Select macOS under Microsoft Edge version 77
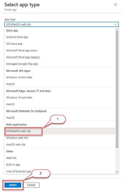 (x=60, y=104)
